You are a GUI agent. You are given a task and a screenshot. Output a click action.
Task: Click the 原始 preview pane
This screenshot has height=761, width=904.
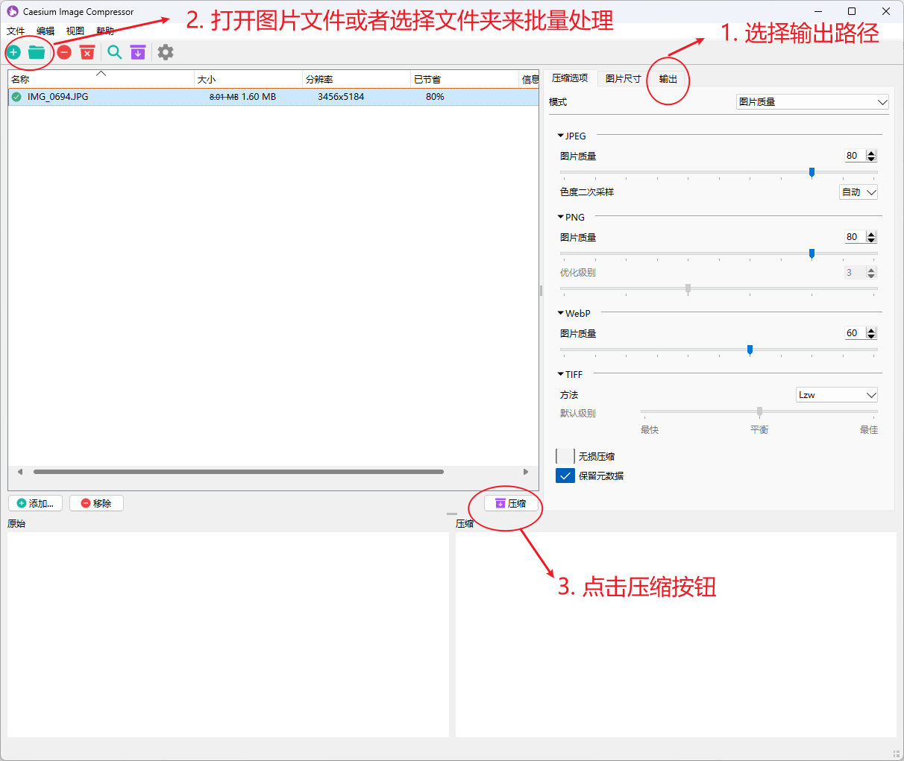(228, 634)
